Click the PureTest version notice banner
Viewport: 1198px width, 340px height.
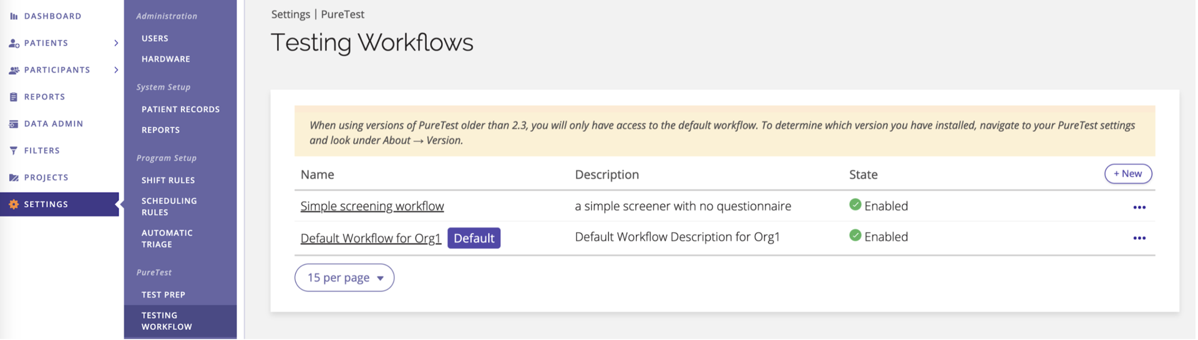724,131
